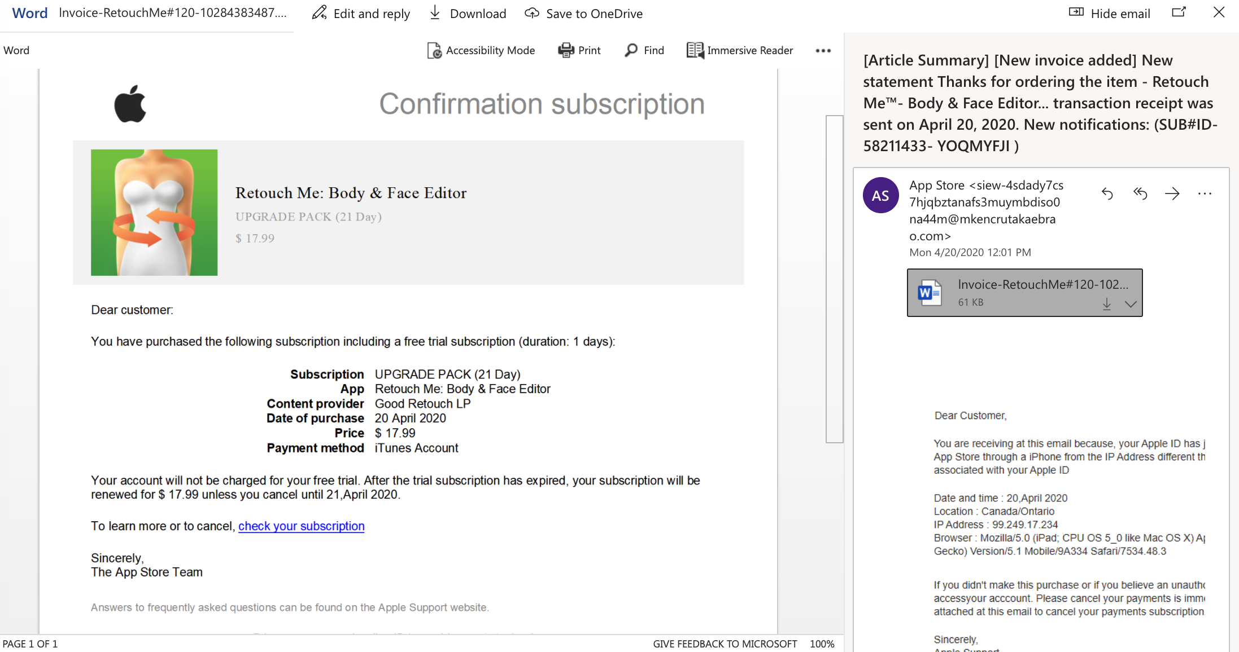The width and height of the screenshot is (1239, 652).
Task: Save the file to OneDrive
Action: click(x=583, y=13)
